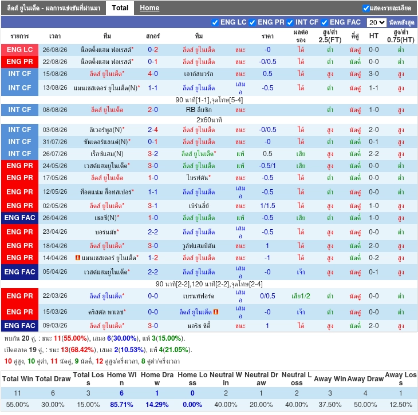This screenshot has height=415, width=418.
Task: Click HT score 3-0 on 15/08/26 row
Action: 374,74
